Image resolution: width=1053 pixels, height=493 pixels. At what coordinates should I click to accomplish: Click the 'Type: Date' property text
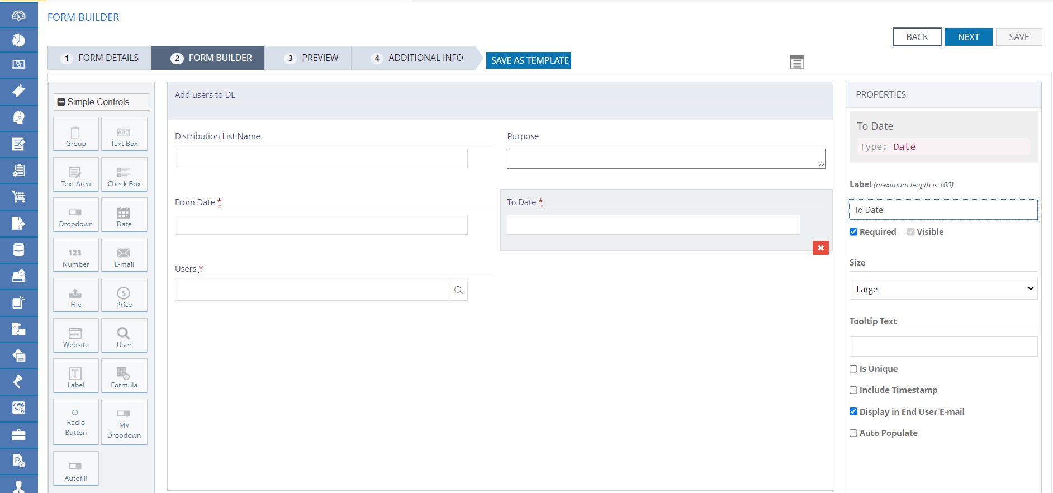coord(888,147)
